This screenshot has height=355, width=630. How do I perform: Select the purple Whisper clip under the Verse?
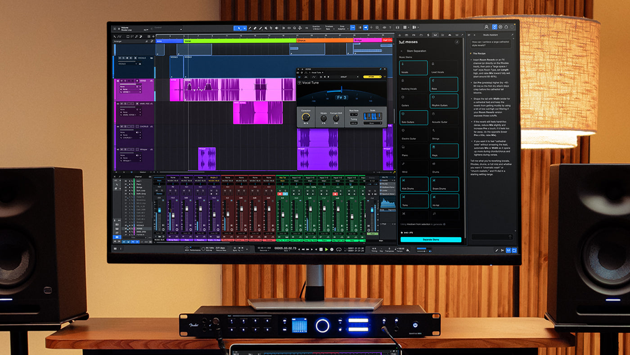207,159
